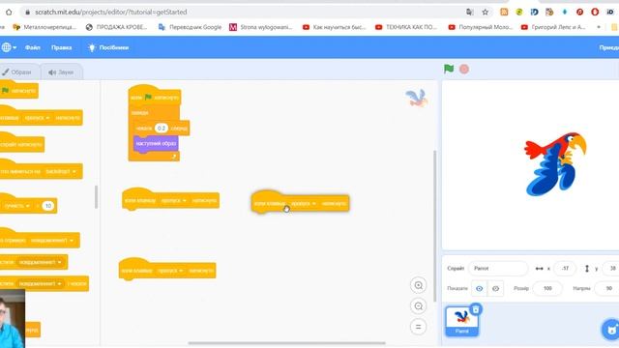Open the key dropdown in the bottom workspace hat block
The image size is (619, 348).
170,271
